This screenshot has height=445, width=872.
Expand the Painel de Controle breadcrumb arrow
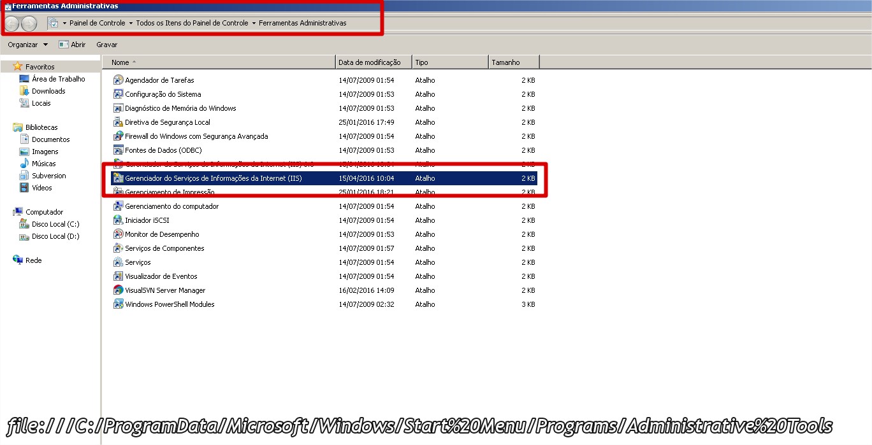click(x=131, y=23)
